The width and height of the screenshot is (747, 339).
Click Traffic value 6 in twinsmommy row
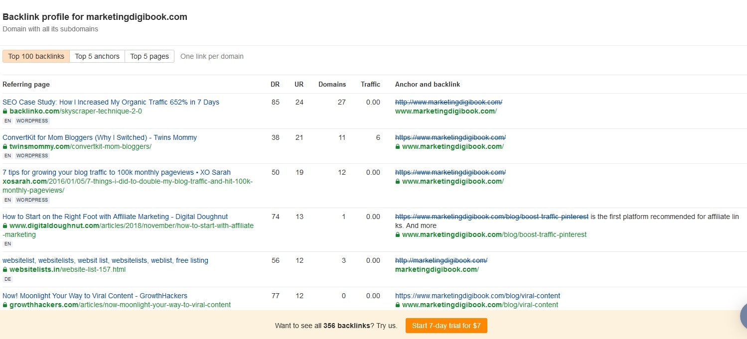click(x=378, y=137)
